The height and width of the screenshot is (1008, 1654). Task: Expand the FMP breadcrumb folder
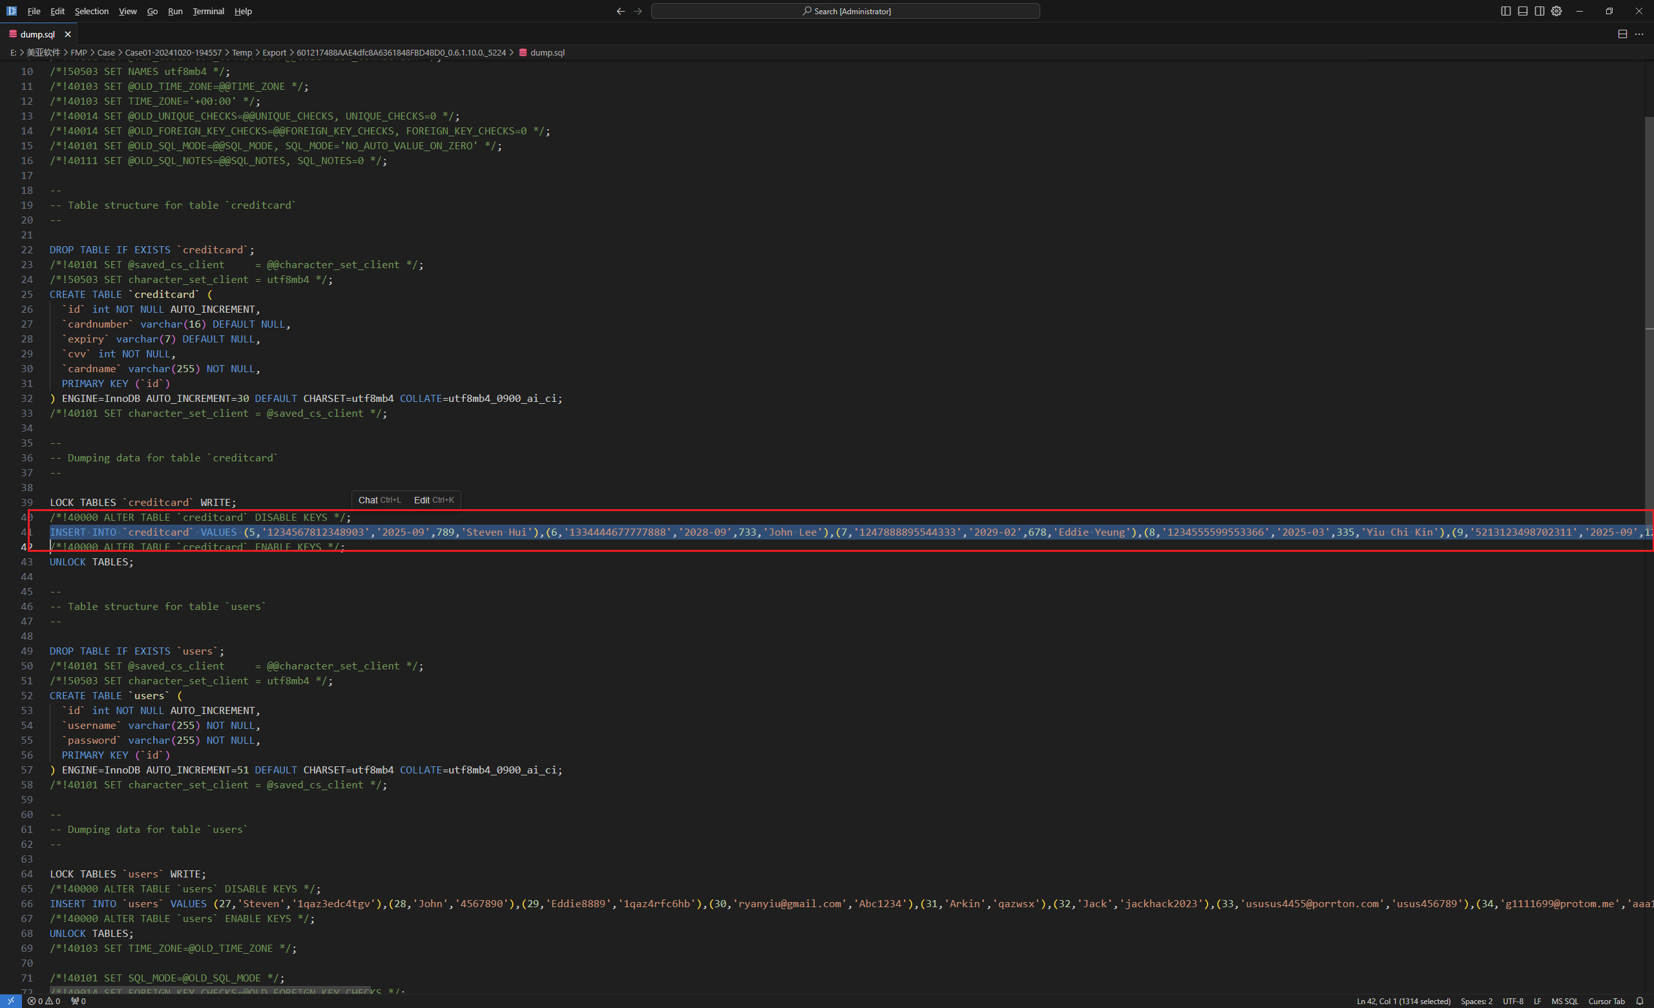(x=79, y=52)
